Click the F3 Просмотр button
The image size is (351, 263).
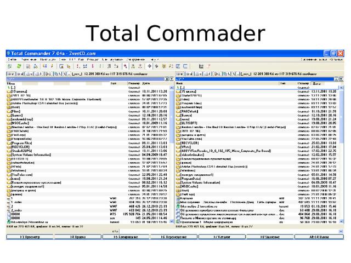click(x=30, y=237)
